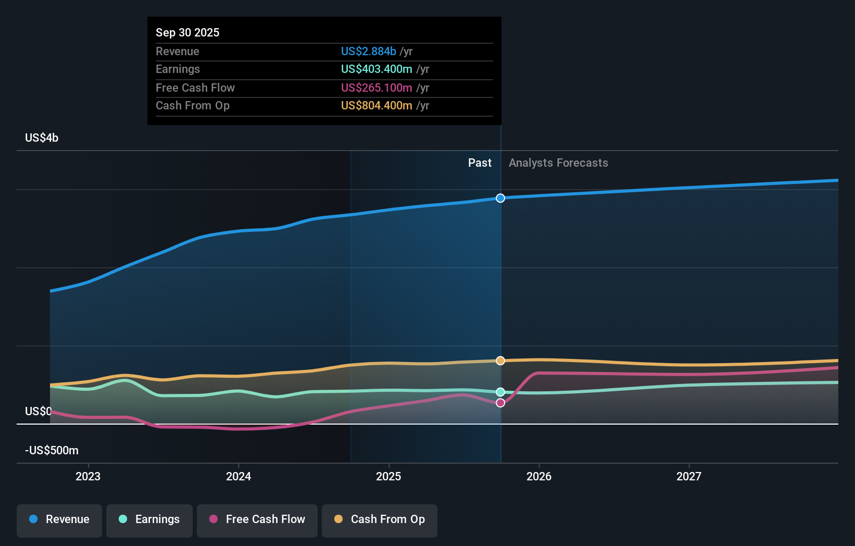Click the 2026 label on the x-axis
This screenshot has width=855, height=546.
[x=540, y=476]
